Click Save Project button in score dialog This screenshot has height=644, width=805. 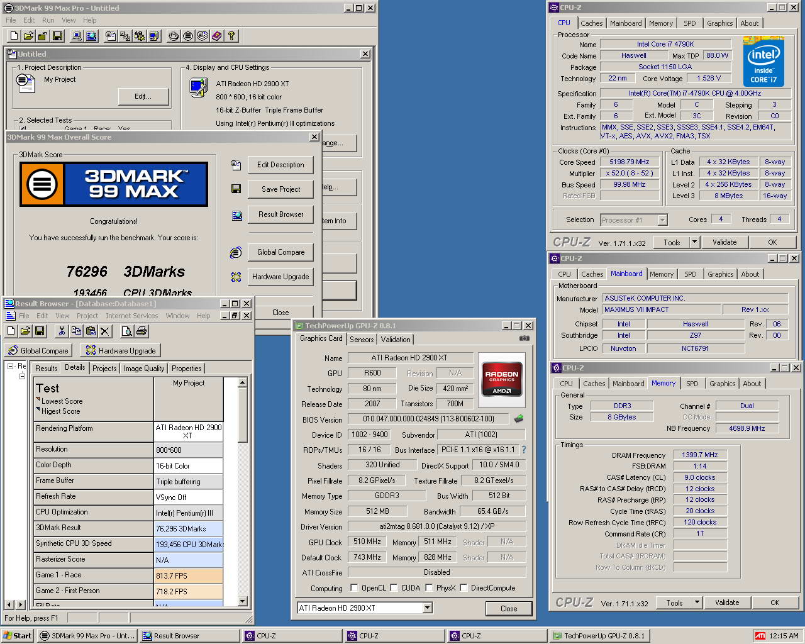tap(280, 189)
